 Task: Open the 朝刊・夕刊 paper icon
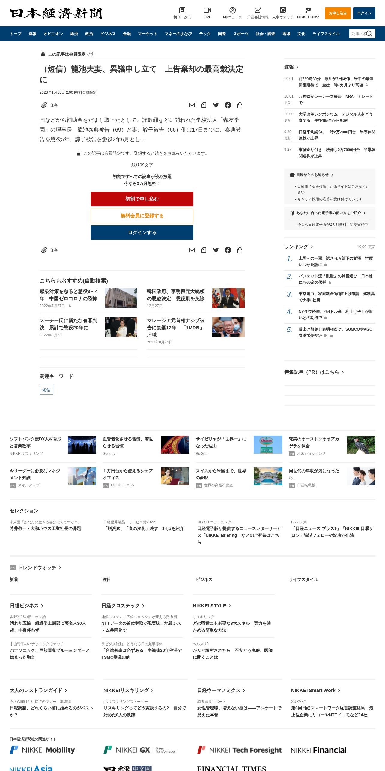182,10
